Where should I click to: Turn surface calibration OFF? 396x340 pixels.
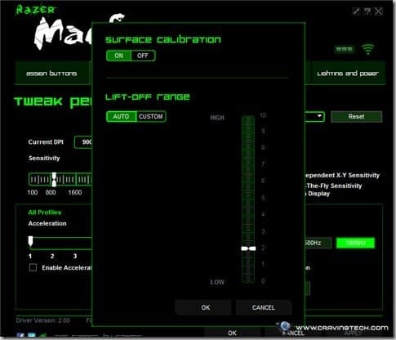click(143, 56)
